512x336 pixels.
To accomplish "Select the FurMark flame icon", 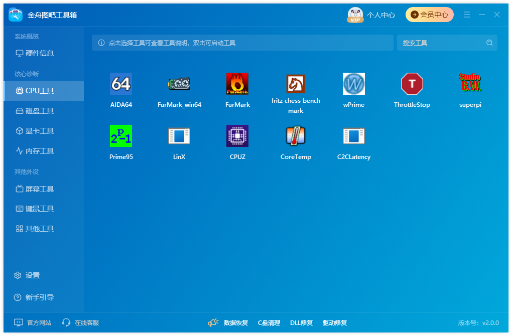I will [237, 84].
